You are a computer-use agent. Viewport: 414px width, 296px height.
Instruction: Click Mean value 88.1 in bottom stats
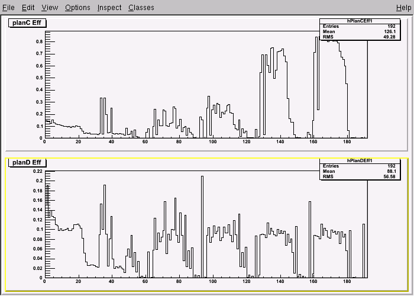(391, 171)
